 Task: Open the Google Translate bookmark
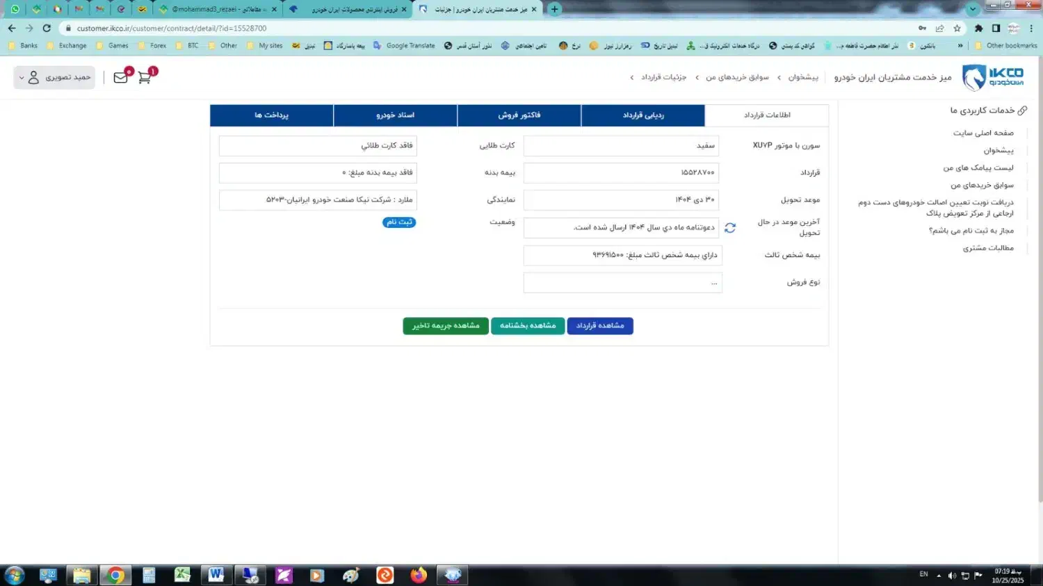[407, 45]
